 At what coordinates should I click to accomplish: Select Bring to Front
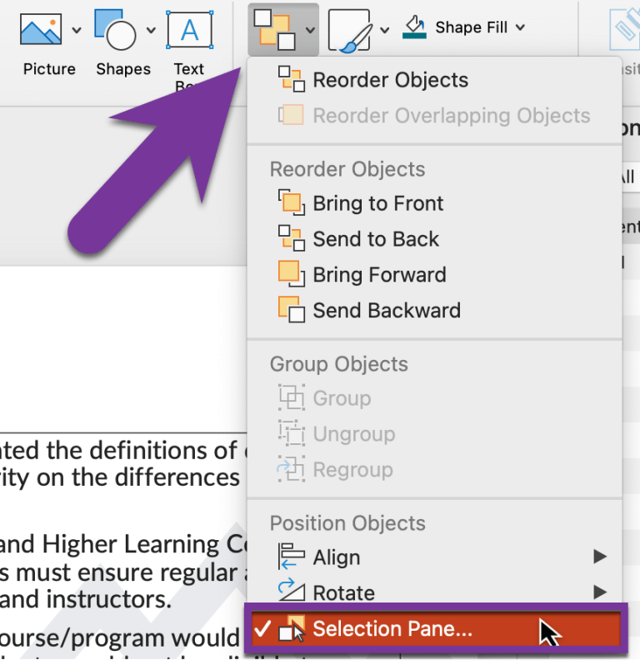435,203
